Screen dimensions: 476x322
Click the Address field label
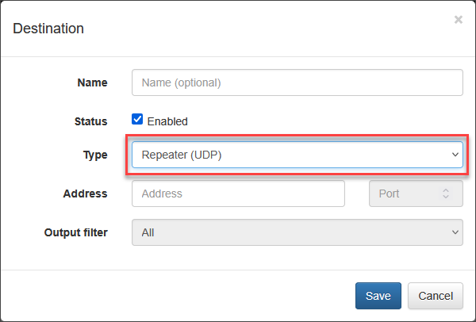(86, 194)
